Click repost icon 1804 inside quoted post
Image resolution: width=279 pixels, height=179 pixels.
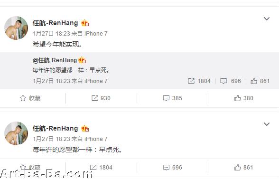[x=199, y=81]
